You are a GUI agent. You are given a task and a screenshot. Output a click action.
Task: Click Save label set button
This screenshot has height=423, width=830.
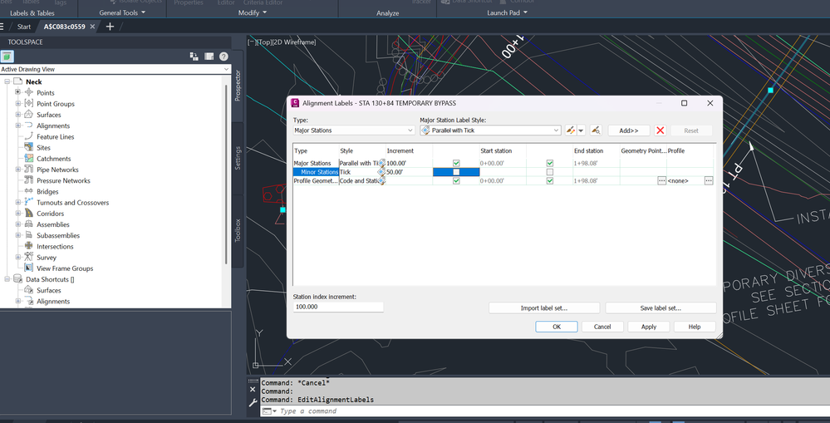(661, 308)
